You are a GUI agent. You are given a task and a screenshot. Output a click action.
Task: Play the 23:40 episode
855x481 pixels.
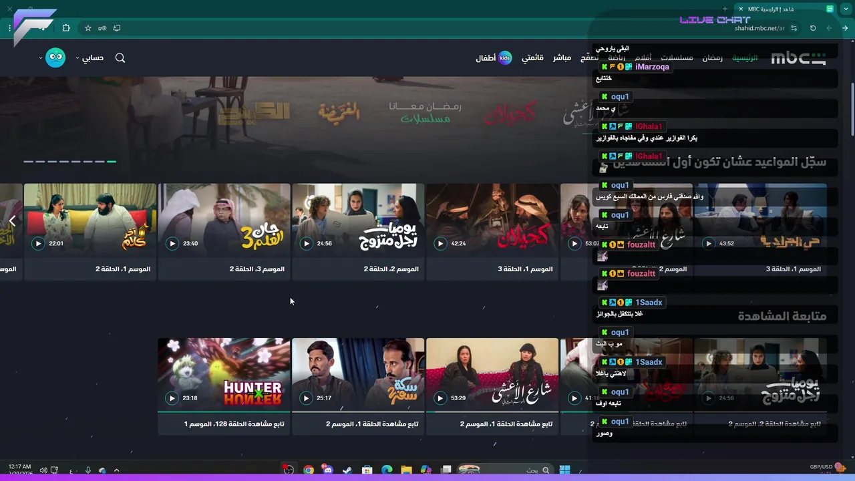(x=172, y=243)
